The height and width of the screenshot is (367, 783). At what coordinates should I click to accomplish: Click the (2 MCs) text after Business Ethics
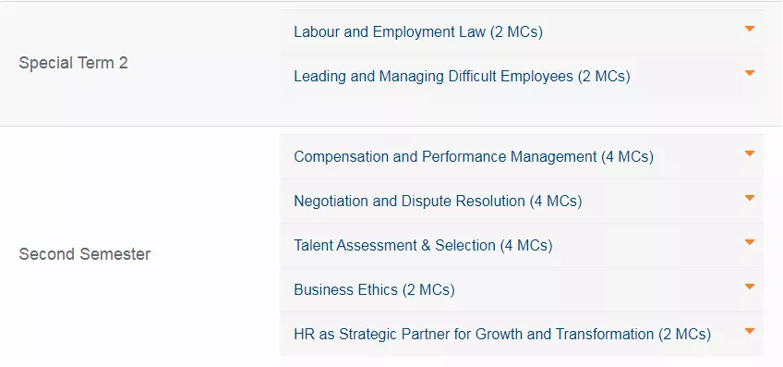(x=428, y=290)
